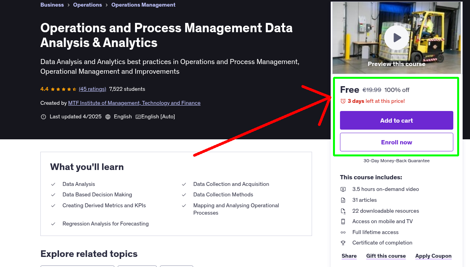Image resolution: width=470 pixels, height=267 pixels.
Task: Click Full lifetime access text
Action: [x=375, y=232]
